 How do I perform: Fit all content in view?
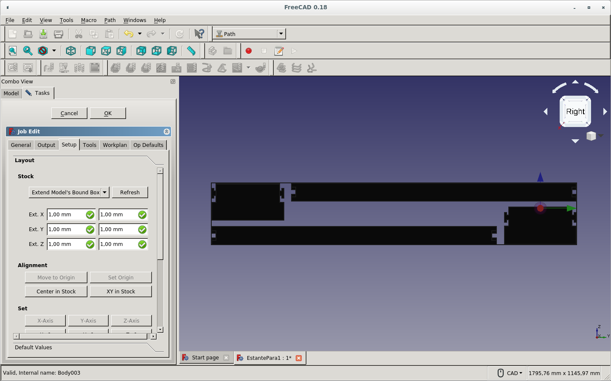[13, 51]
